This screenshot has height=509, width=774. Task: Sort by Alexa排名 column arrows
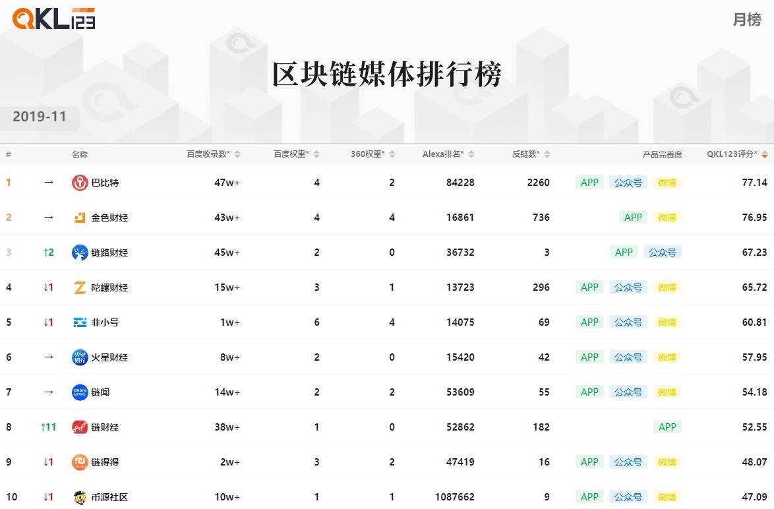[471, 154]
